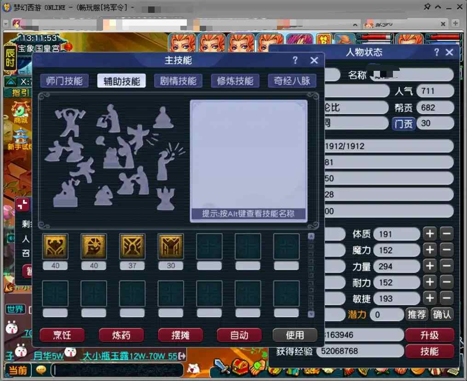Image resolution: width=467 pixels, height=381 pixels.
Task: Click the 大小瓶玉露12W-70W chat link
Action: (x=130, y=356)
